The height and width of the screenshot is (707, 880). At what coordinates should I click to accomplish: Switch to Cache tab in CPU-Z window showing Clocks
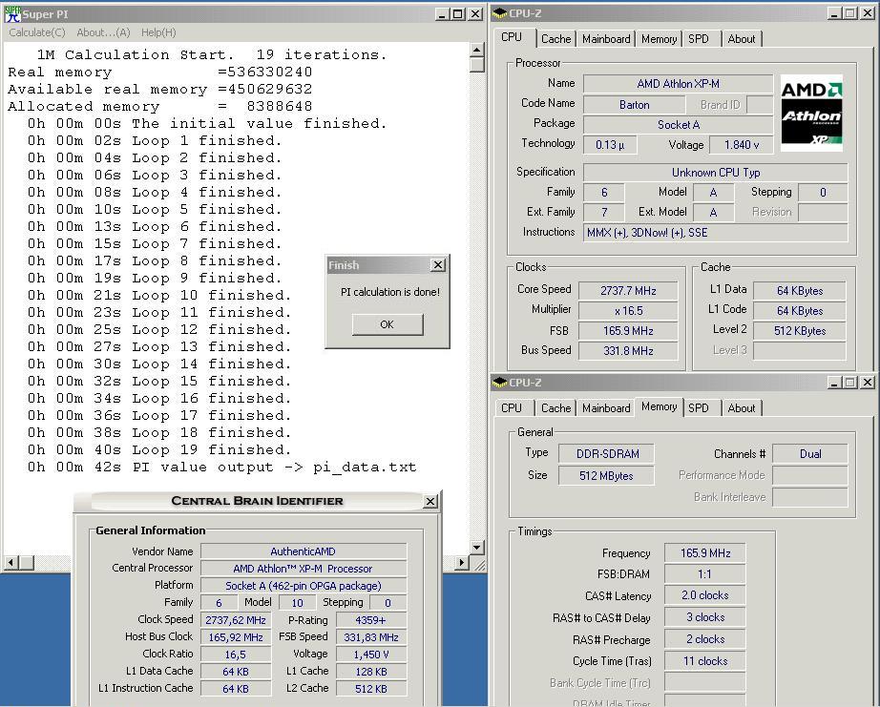(x=555, y=39)
